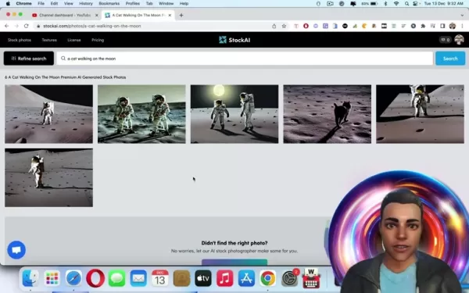Viewport: 469px width, 293px height.
Task: Open the two astronauts with full moon photo
Action: point(234,114)
